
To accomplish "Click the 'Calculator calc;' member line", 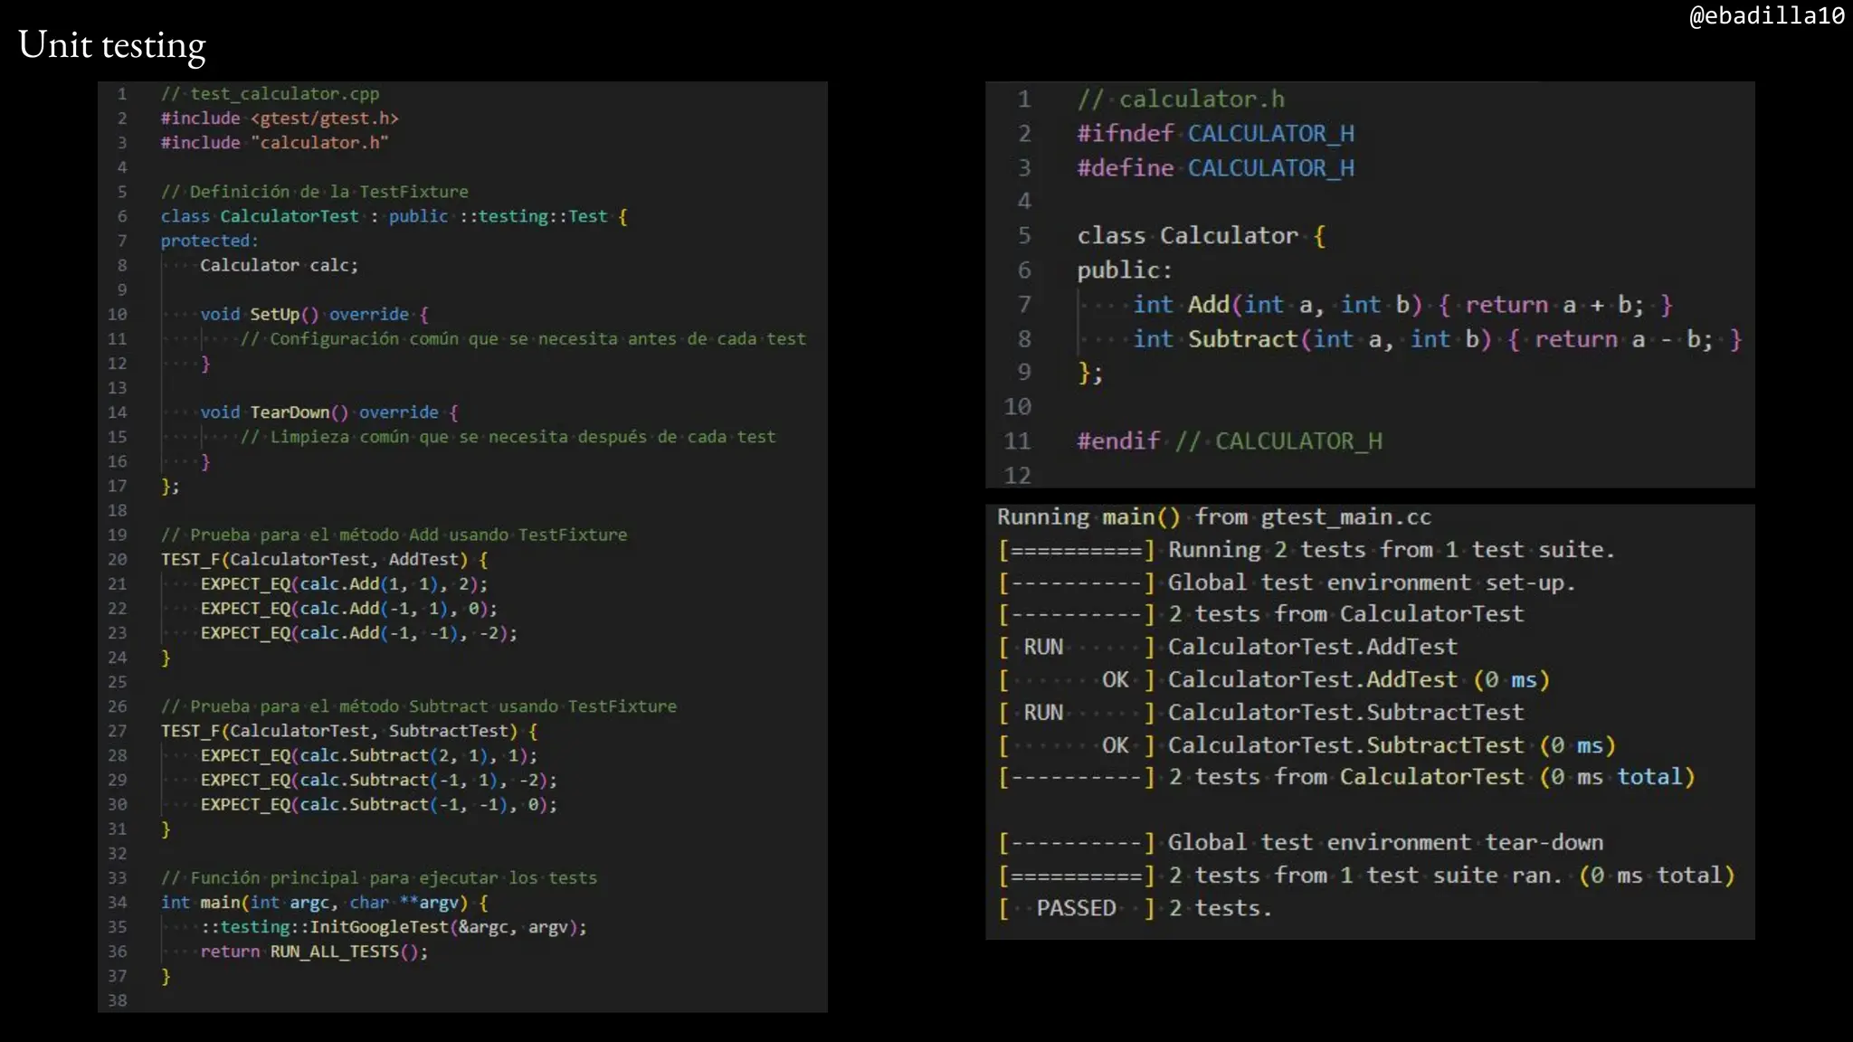I will point(279,264).
